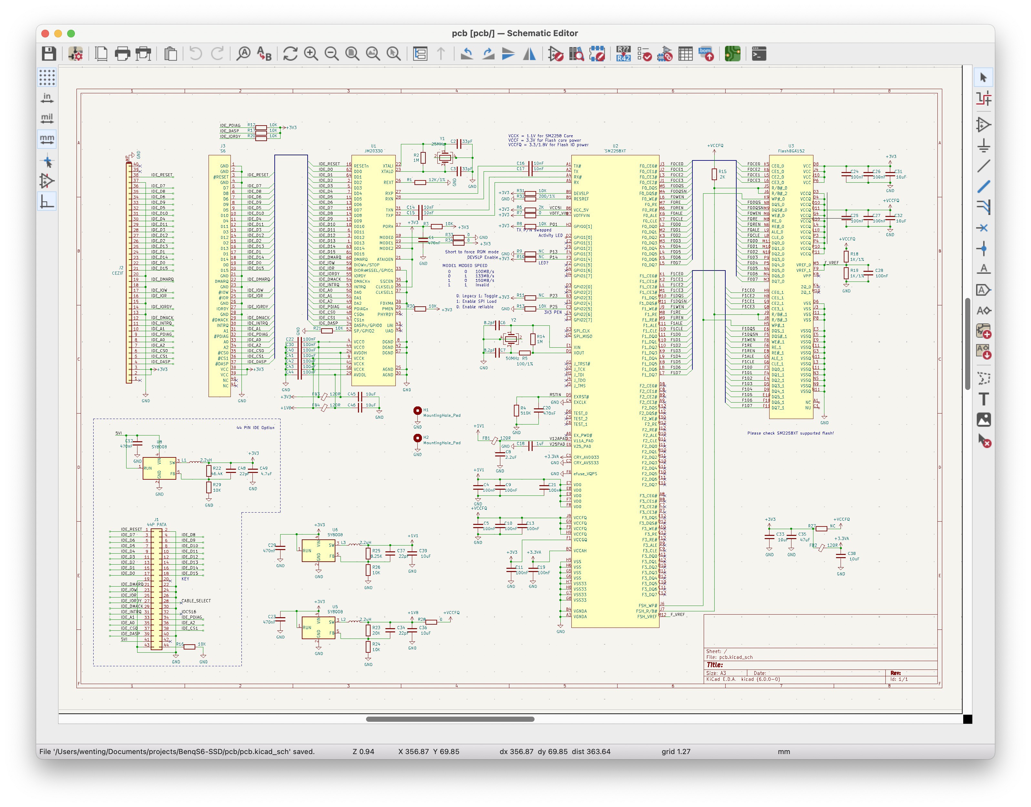The image size is (1031, 807).
Task: Open the Print schematic dialog
Action: point(122,54)
